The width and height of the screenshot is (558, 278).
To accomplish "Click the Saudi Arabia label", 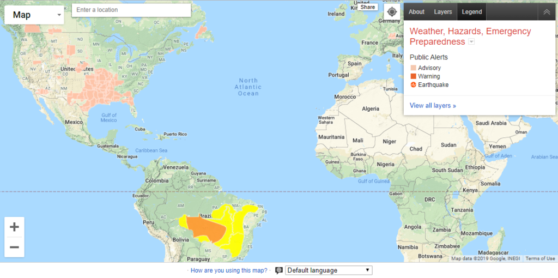I will 491,123.
